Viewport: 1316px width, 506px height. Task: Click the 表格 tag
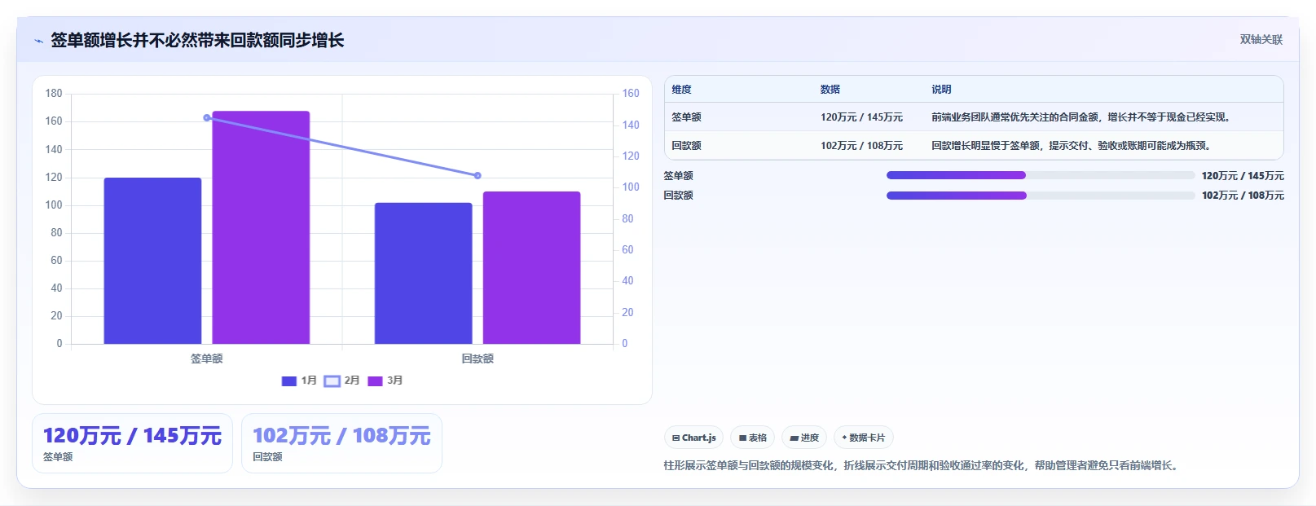tap(752, 438)
